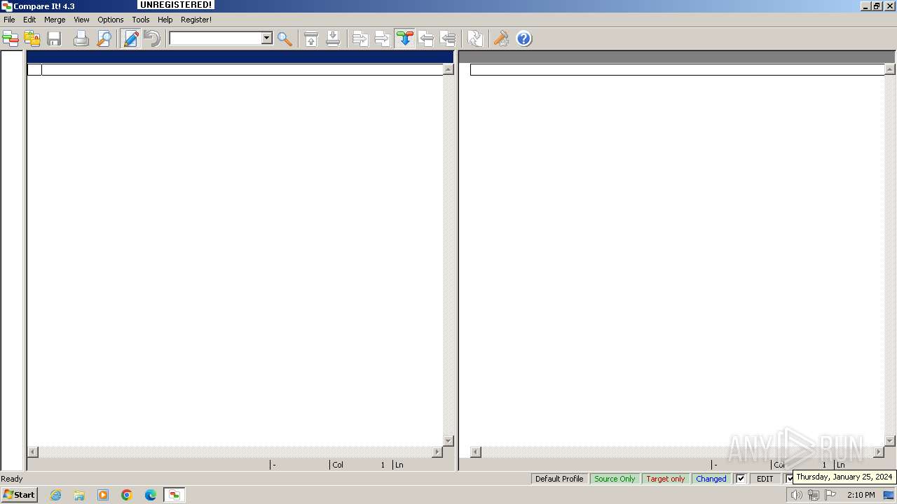Image resolution: width=897 pixels, height=504 pixels.
Task: Toggle edit mode pencil icon
Action: click(x=131, y=38)
